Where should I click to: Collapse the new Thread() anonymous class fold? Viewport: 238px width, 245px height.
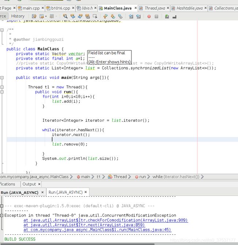(2, 87)
